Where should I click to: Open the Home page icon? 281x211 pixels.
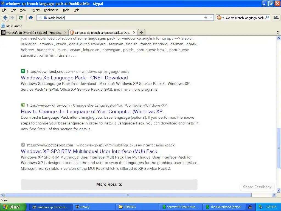[x=31, y=18]
